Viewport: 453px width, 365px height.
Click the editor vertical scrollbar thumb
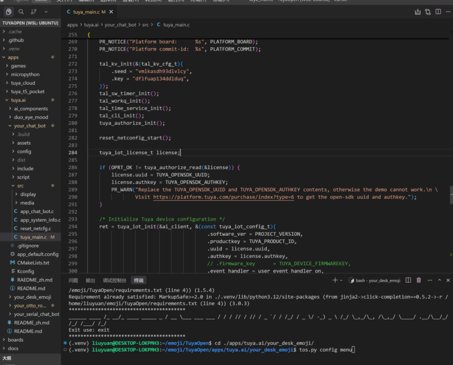(451, 195)
